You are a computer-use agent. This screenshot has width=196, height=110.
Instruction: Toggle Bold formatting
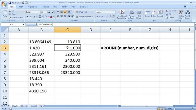[x=27, y=16]
